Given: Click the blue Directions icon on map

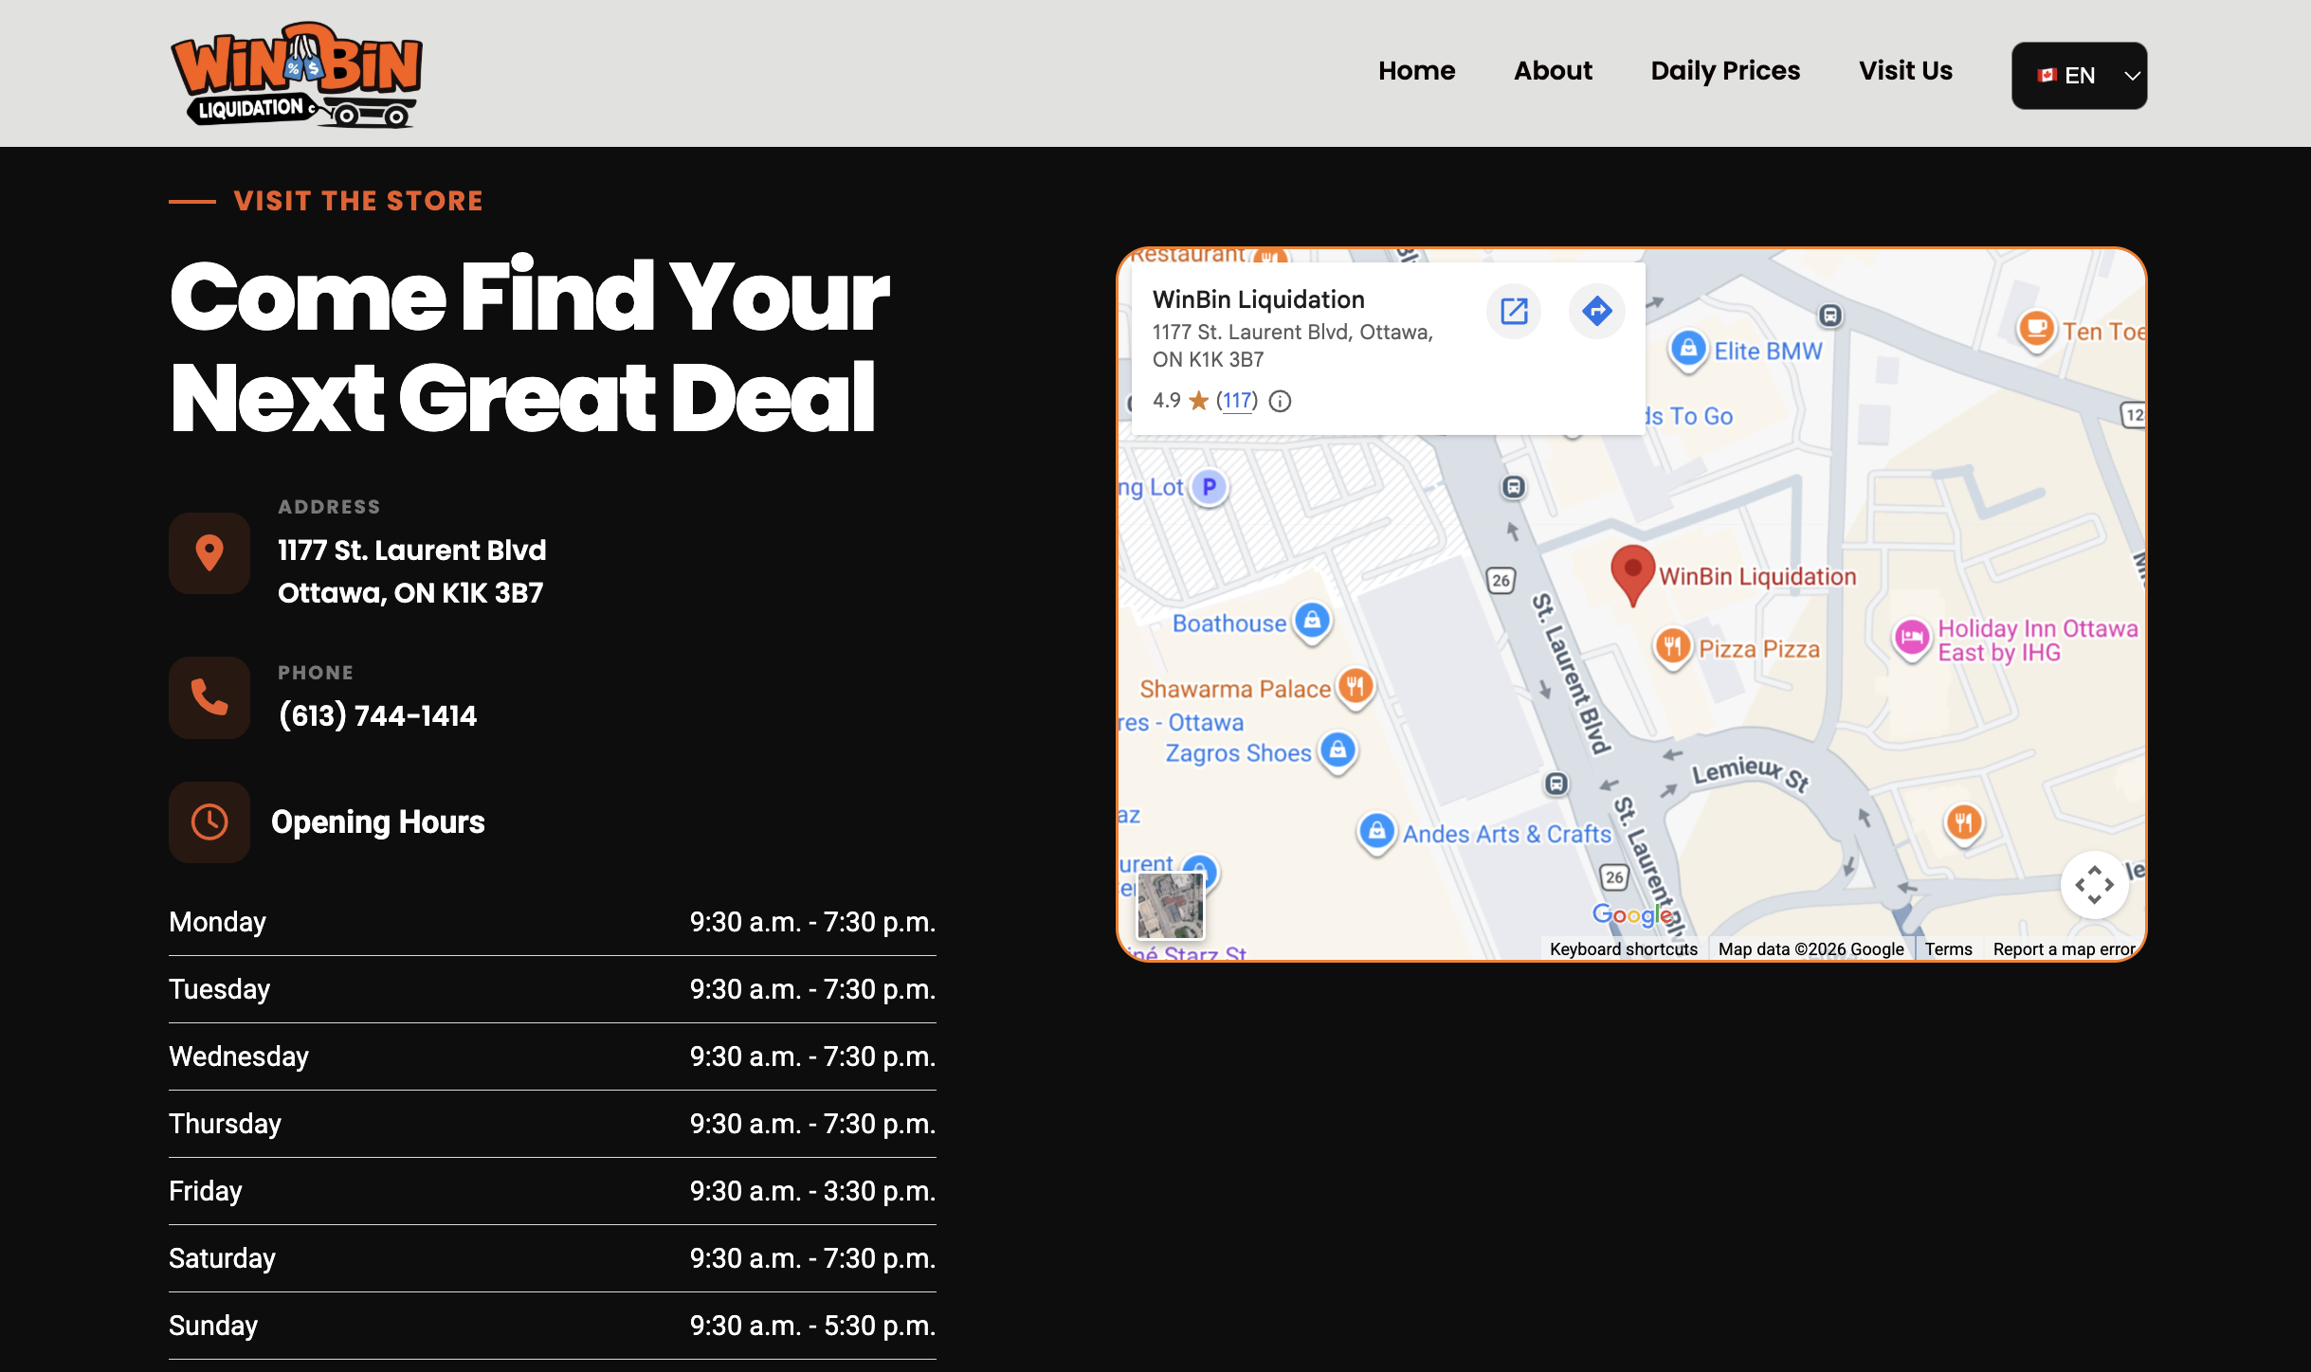Looking at the screenshot, I should click(x=1597, y=311).
